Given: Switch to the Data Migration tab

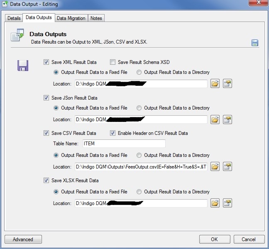Looking at the screenshot, I should click(x=71, y=18).
